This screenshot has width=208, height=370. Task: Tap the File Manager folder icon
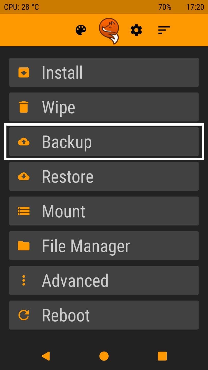(x=24, y=246)
